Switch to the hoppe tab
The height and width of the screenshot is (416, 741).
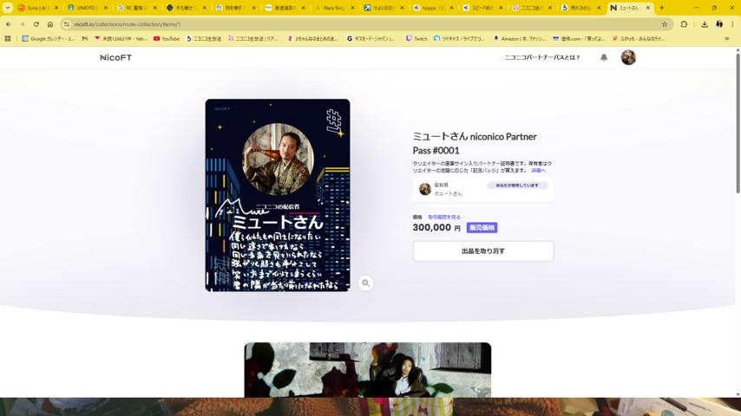(433, 8)
